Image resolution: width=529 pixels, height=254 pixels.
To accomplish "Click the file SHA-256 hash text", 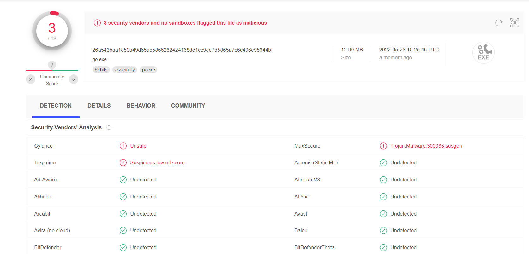I will click(x=182, y=50).
